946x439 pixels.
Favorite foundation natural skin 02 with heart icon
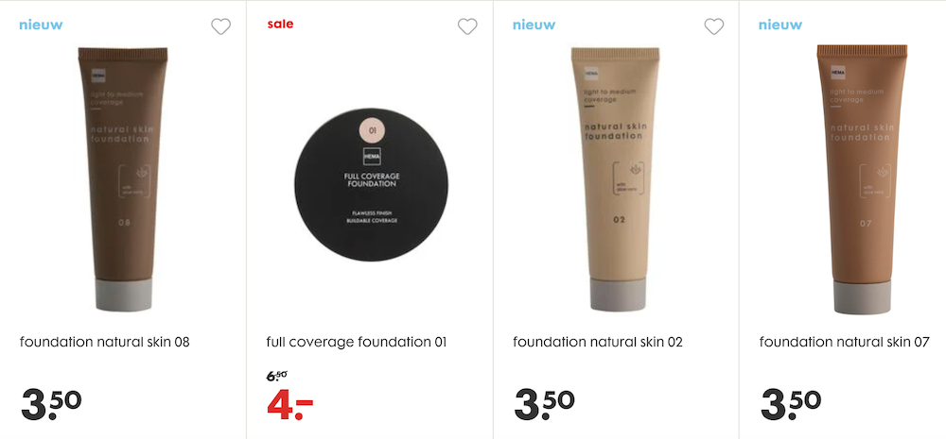pyautogui.click(x=714, y=26)
